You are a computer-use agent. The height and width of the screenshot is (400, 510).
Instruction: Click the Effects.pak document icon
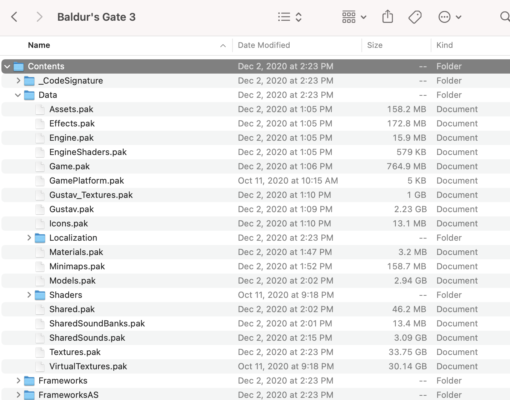tap(40, 124)
